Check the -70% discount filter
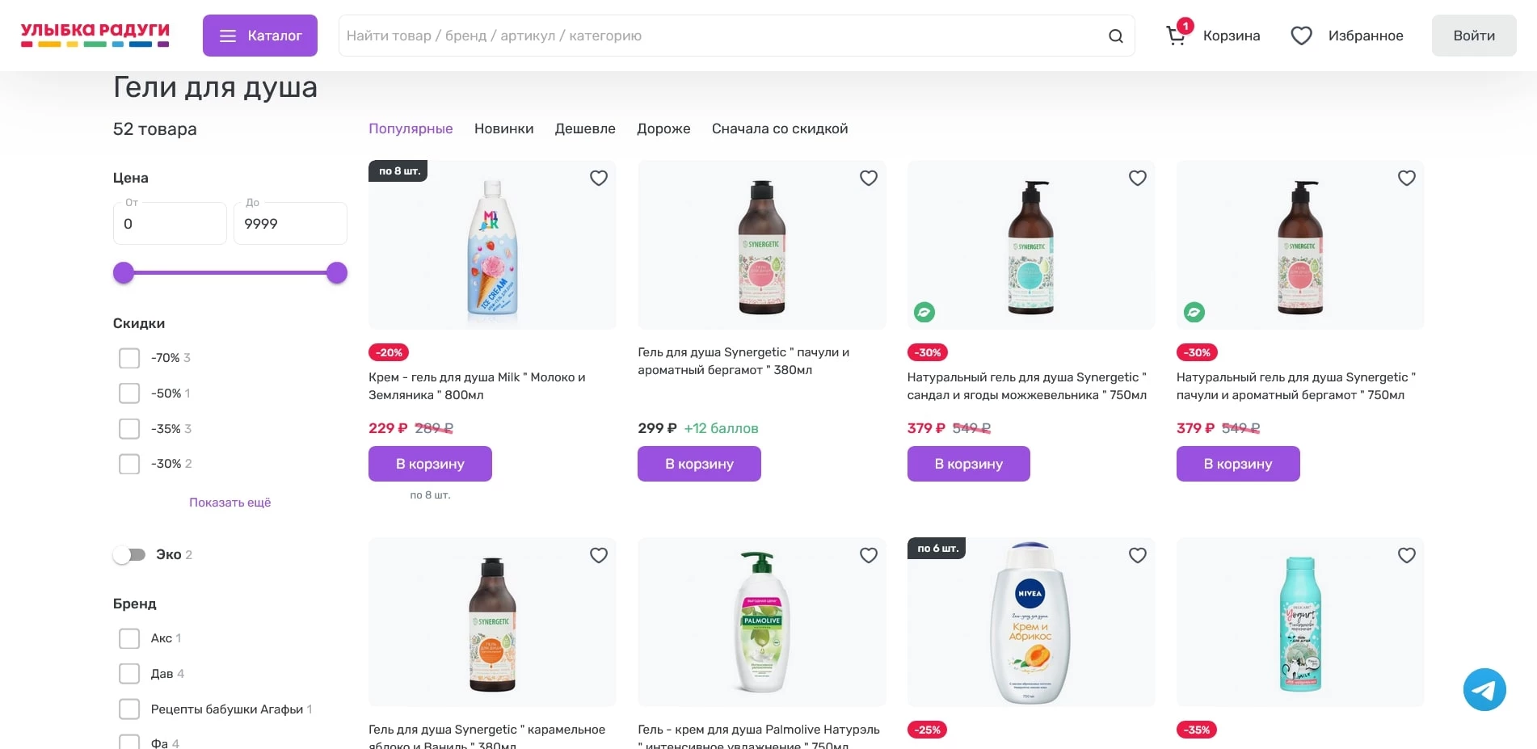Viewport: 1537px width, 749px height. tap(129, 358)
